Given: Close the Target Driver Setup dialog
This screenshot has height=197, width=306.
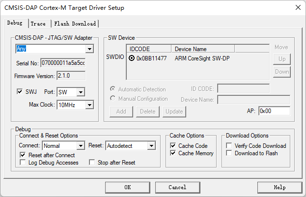Looking at the screenshot, I should (x=297, y=8).
